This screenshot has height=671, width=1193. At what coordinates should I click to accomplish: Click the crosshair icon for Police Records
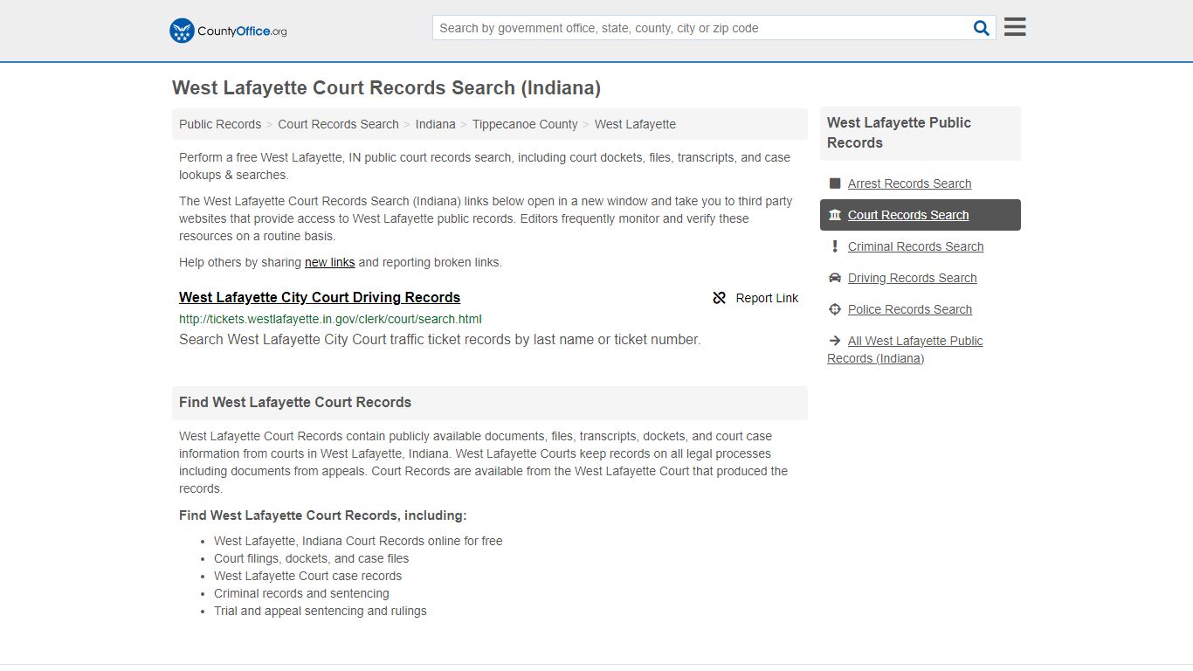pos(835,309)
